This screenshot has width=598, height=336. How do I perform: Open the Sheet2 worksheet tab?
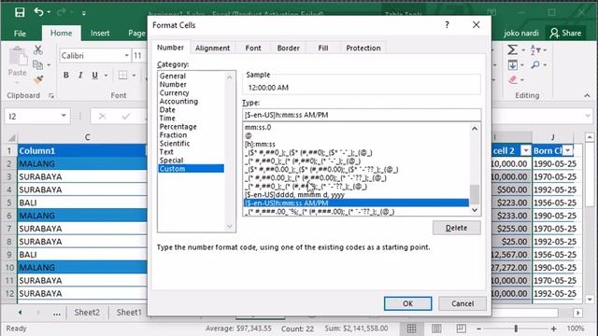click(87, 313)
